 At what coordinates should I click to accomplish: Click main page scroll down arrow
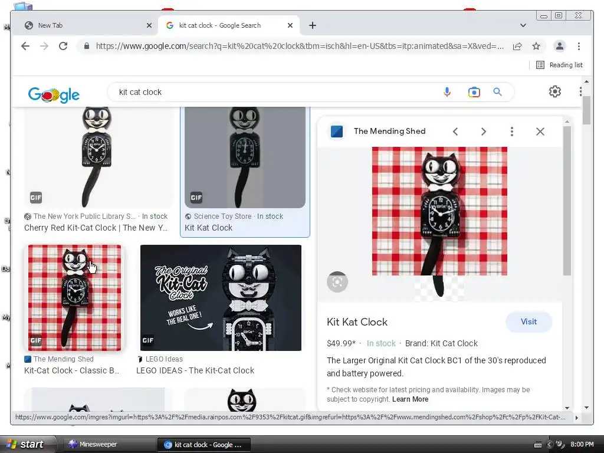(586, 408)
